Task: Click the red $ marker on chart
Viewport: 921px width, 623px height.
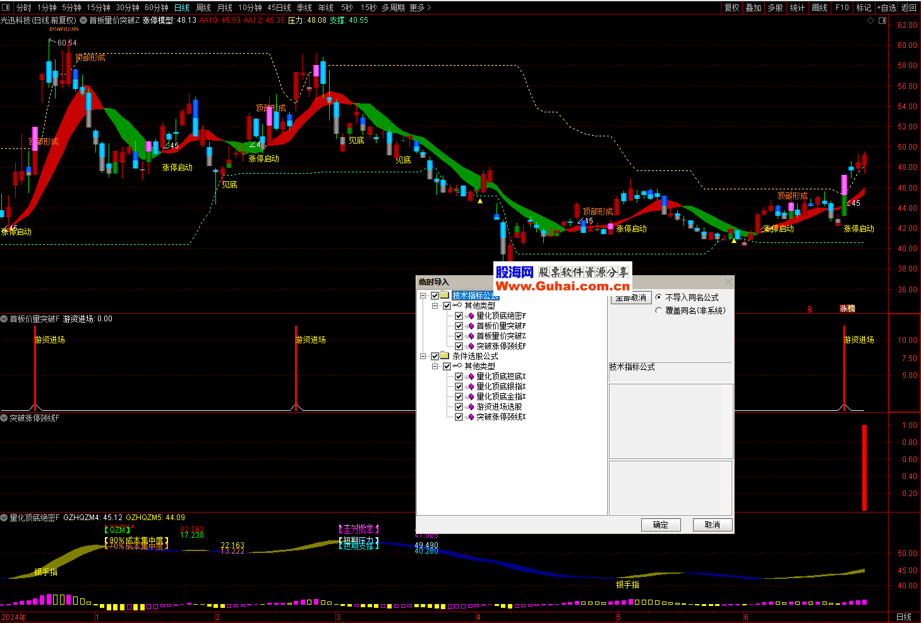Action: pos(810,309)
